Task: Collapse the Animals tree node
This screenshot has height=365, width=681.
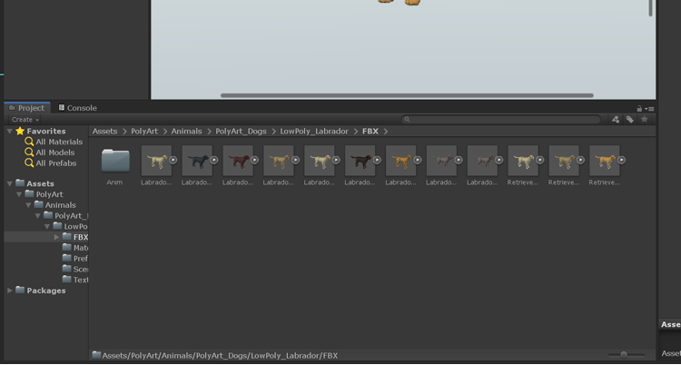Action: 28,205
